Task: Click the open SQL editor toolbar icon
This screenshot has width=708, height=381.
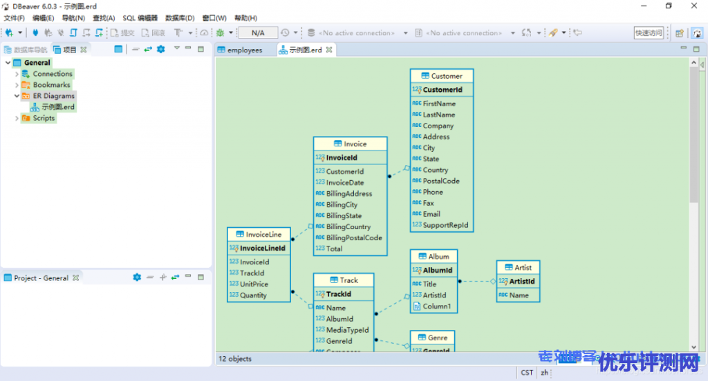Action: (x=73, y=32)
